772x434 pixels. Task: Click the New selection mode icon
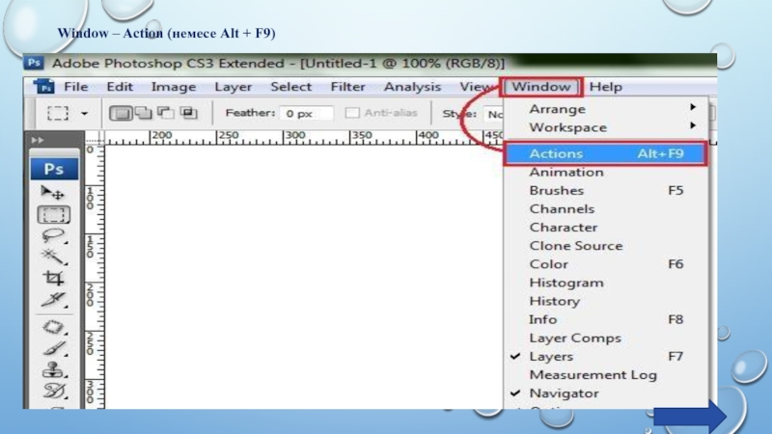(120, 113)
